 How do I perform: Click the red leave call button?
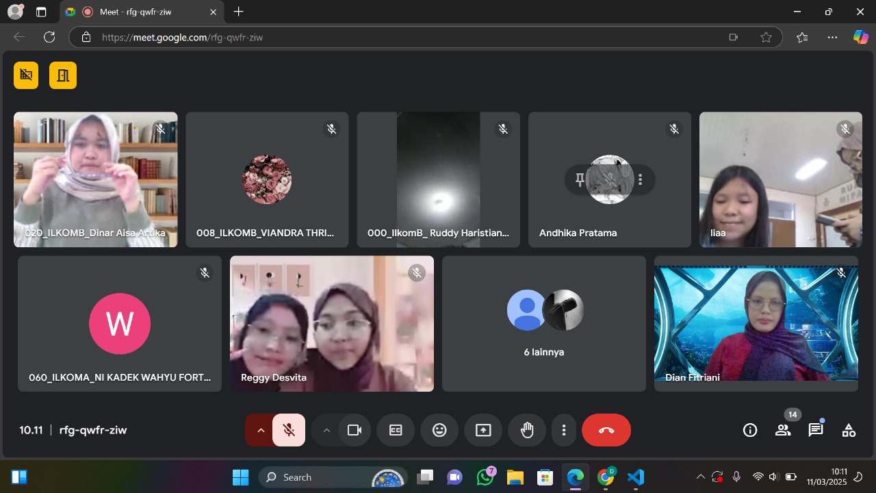coord(606,430)
